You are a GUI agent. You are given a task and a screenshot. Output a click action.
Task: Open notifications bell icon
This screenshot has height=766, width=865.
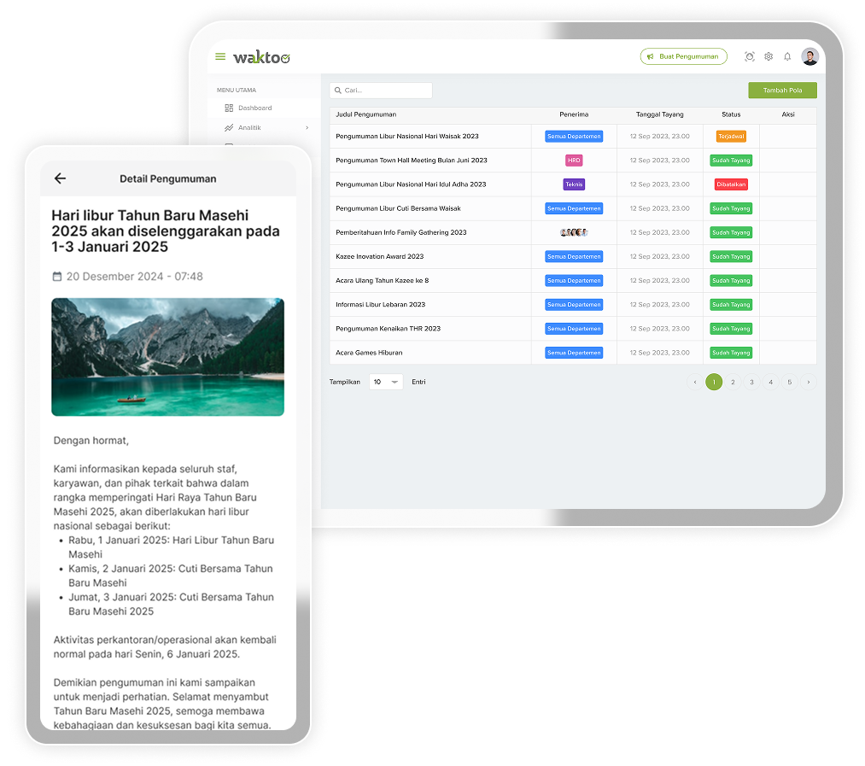point(787,57)
